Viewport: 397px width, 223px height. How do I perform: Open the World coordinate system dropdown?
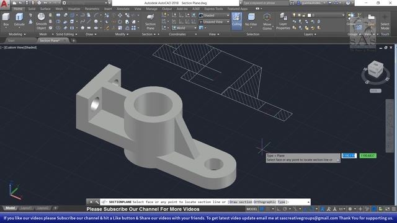[x=184, y=28]
